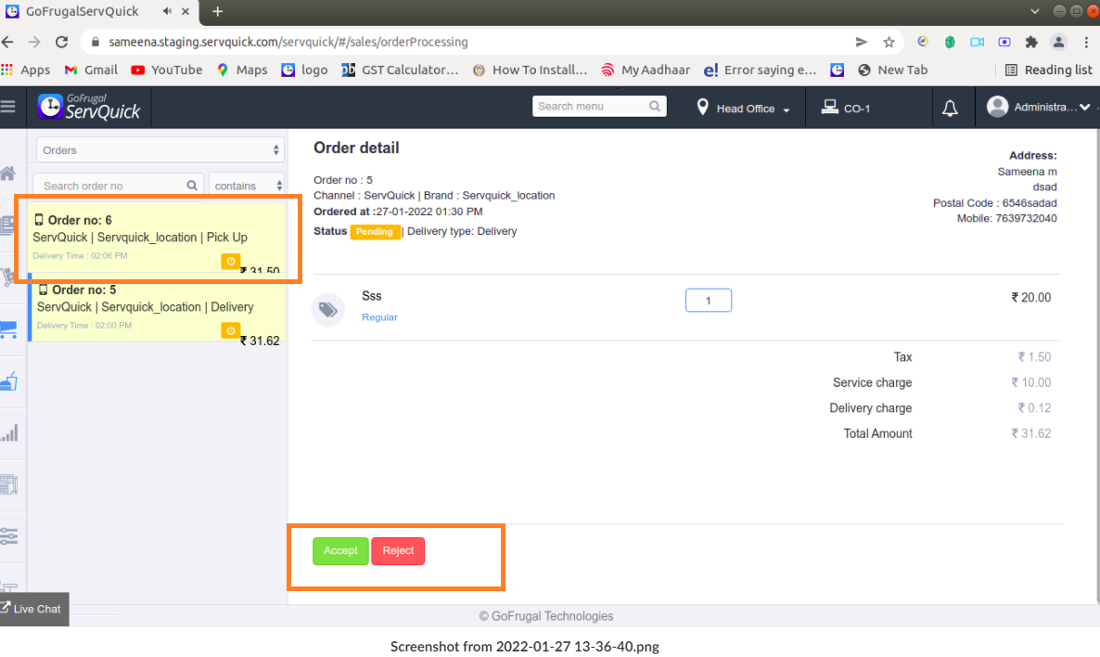Click the GoFrugal ServQuick logo

point(89,107)
